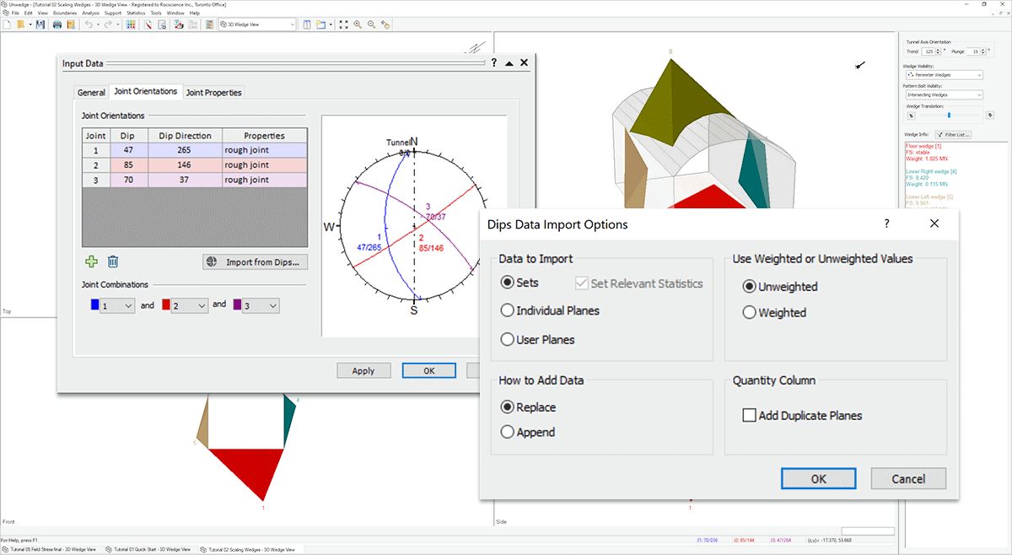1012x555 pixels.
Task: Select the Append radio button
Action: click(x=508, y=432)
